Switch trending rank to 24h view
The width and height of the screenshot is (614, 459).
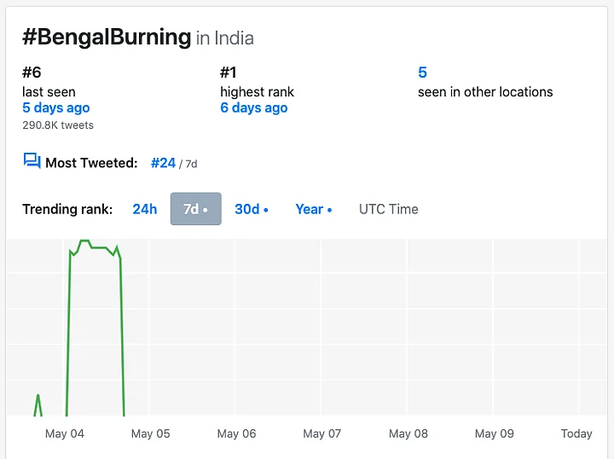144,209
